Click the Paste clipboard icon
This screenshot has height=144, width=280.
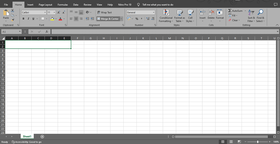coord(6,13)
